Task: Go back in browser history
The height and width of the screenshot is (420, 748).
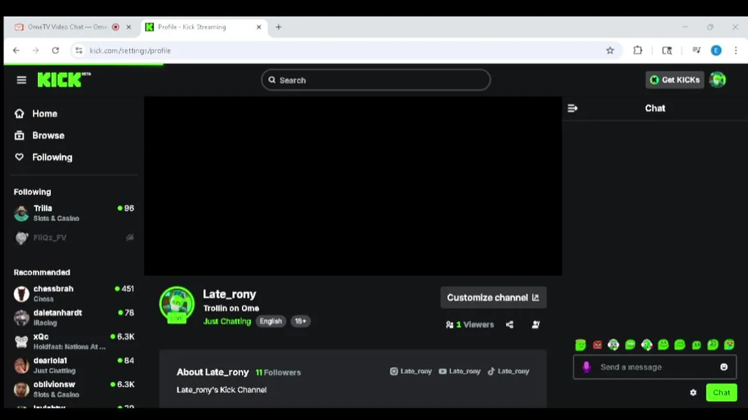Action: [x=16, y=51]
